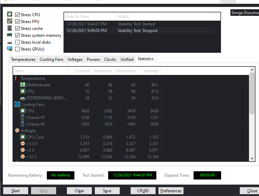Screen dimensions: 259x196
Task: Click the No battery status field
Action: (61, 175)
